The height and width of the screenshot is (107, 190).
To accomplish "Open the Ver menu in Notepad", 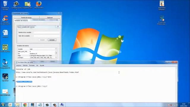I will [37, 65].
